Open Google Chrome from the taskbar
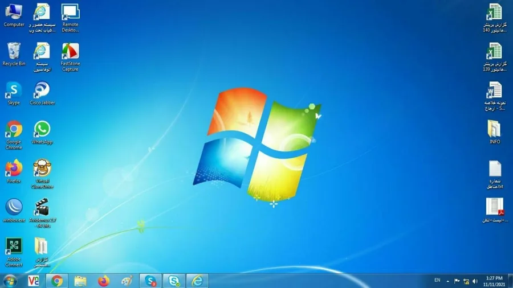 56,281
